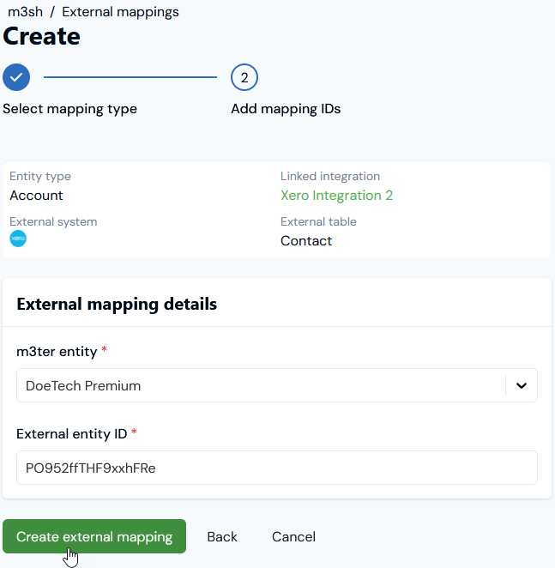This screenshot has width=555, height=568.
Task: Click the External entity ID label
Action: (x=72, y=433)
